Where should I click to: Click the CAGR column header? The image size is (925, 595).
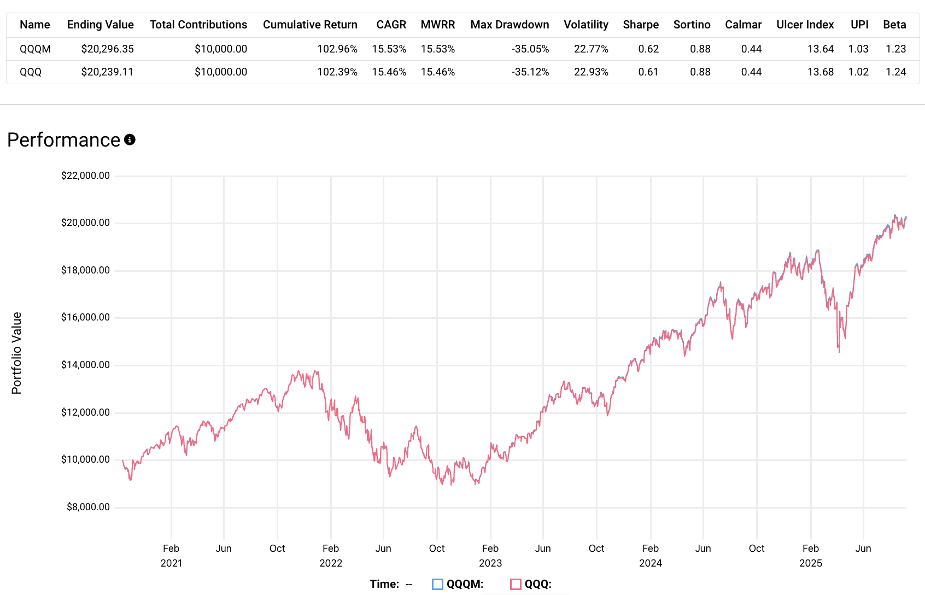[x=391, y=25]
